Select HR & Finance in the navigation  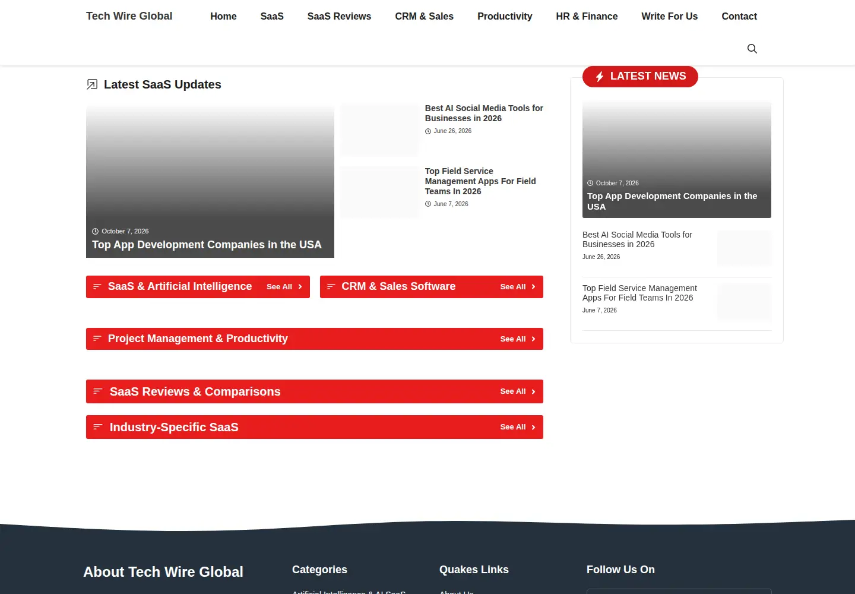(x=587, y=16)
